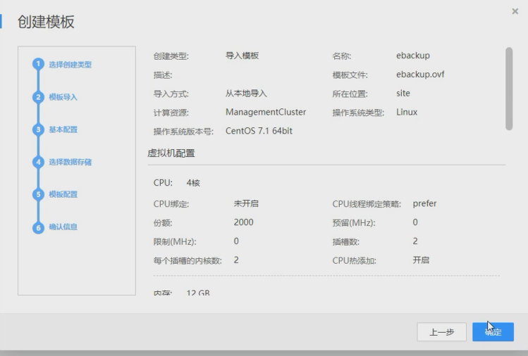Click the CentOS 7.1 64bit version text
The height and width of the screenshot is (356, 528).
pos(259,131)
